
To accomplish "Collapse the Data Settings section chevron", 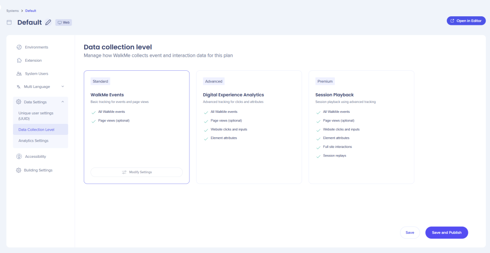I will [63, 102].
